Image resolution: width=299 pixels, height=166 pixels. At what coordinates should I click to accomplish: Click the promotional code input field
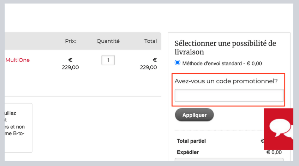click(x=229, y=95)
